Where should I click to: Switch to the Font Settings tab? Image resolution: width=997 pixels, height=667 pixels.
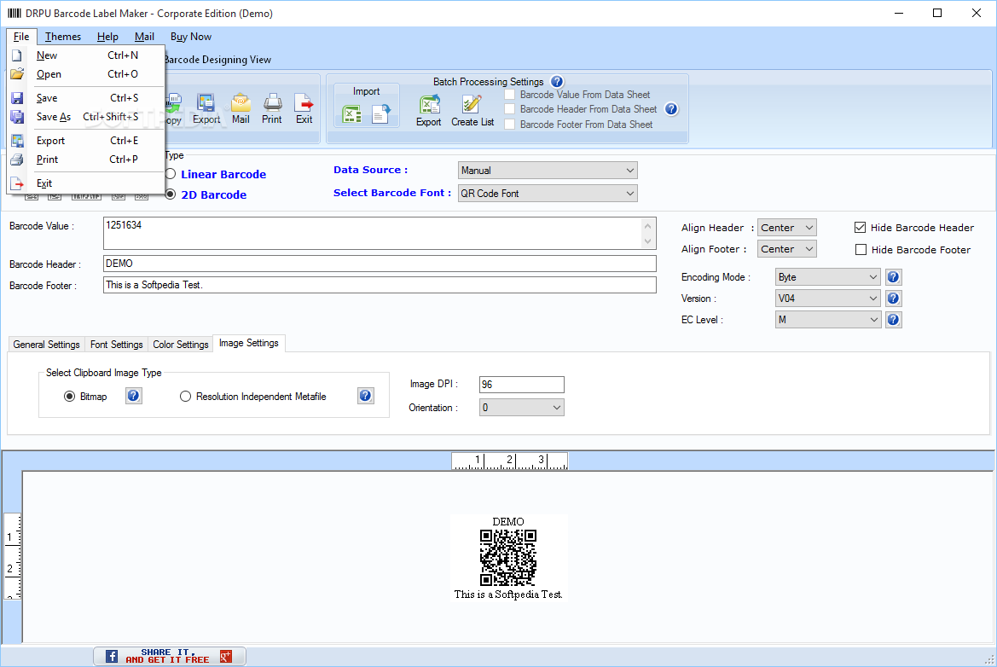point(116,344)
